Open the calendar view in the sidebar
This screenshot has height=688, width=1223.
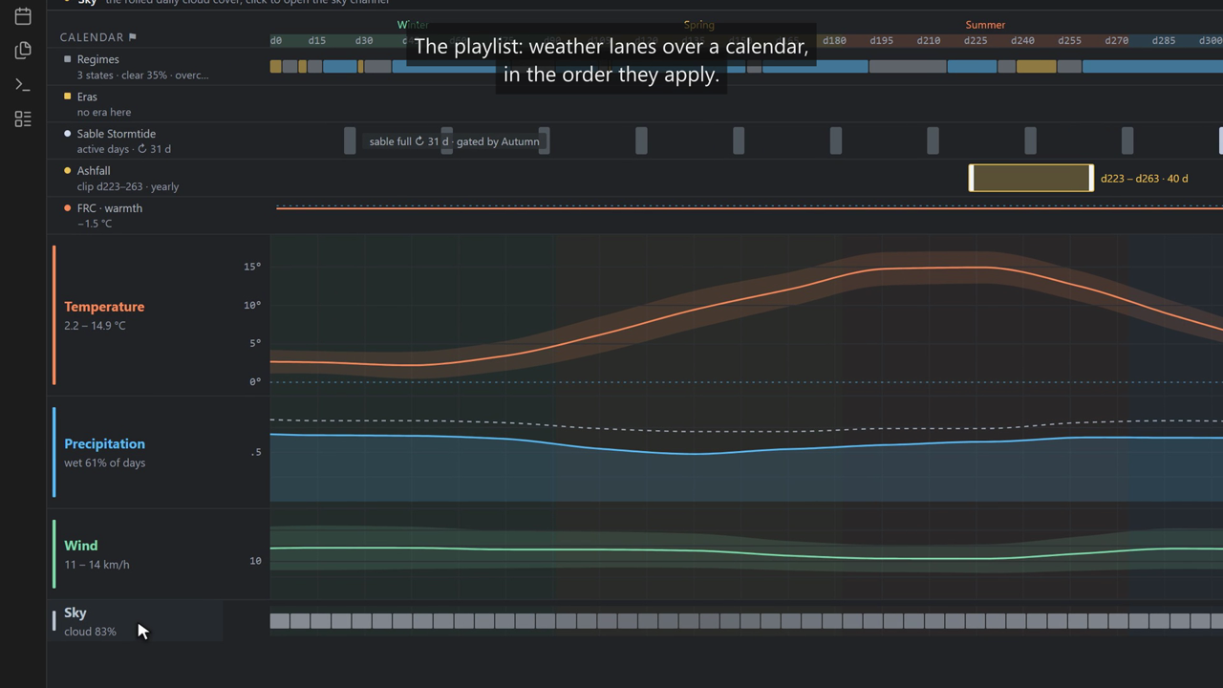pyautogui.click(x=23, y=15)
